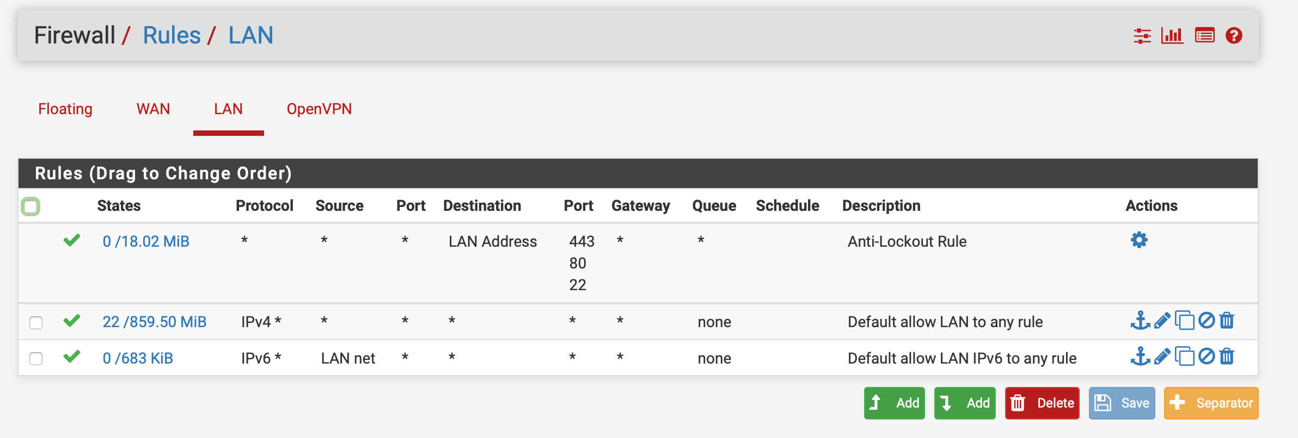The width and height of the screenshot is (1298, 438).
Task: Click the red help question mark icon
Action: coord(1234,36)
